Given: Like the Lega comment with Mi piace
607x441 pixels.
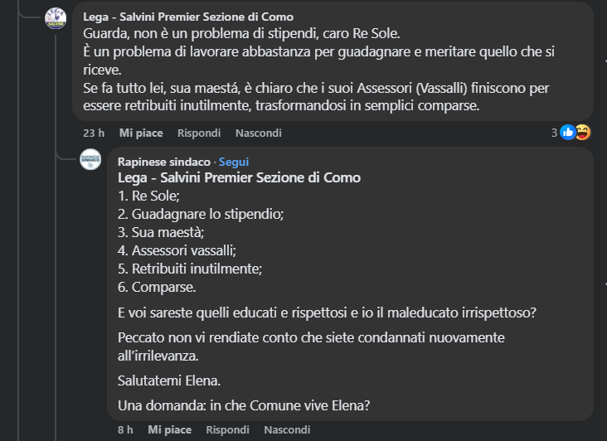Looking at the screenshot, I should point(141,133).
